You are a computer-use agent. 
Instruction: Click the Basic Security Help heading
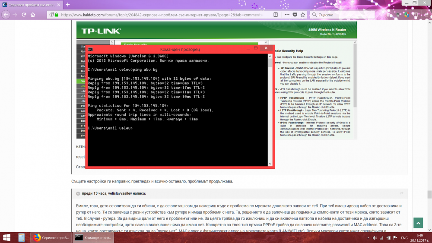288,51
